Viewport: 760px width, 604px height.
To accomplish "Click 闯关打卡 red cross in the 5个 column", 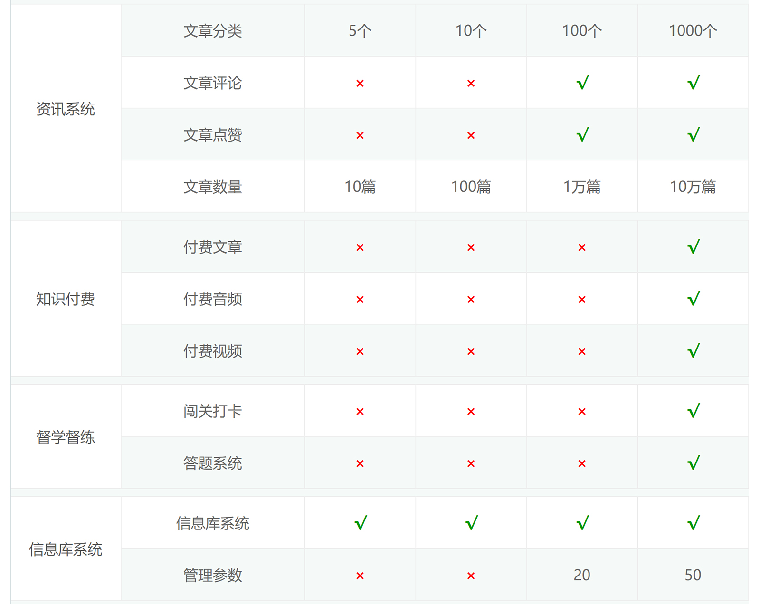I will (x=360, y=412).
